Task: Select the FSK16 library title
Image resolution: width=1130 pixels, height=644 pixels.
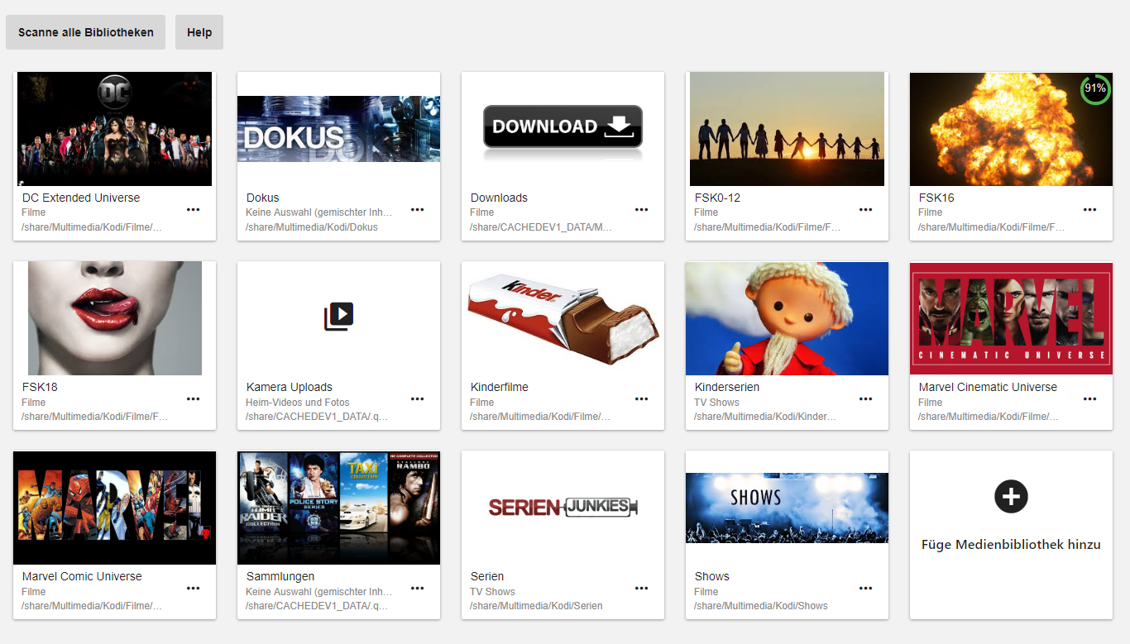Action: 936,198
